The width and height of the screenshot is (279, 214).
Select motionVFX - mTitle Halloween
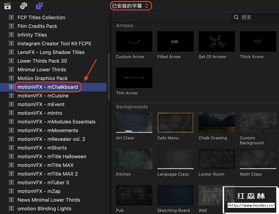pos(52,156)
